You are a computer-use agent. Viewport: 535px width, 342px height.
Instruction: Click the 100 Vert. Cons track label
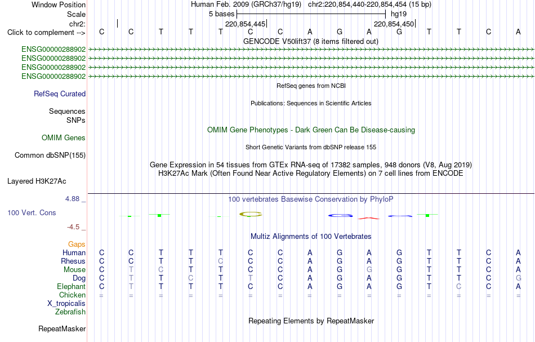pyautogui.click(x=32, y=212)
